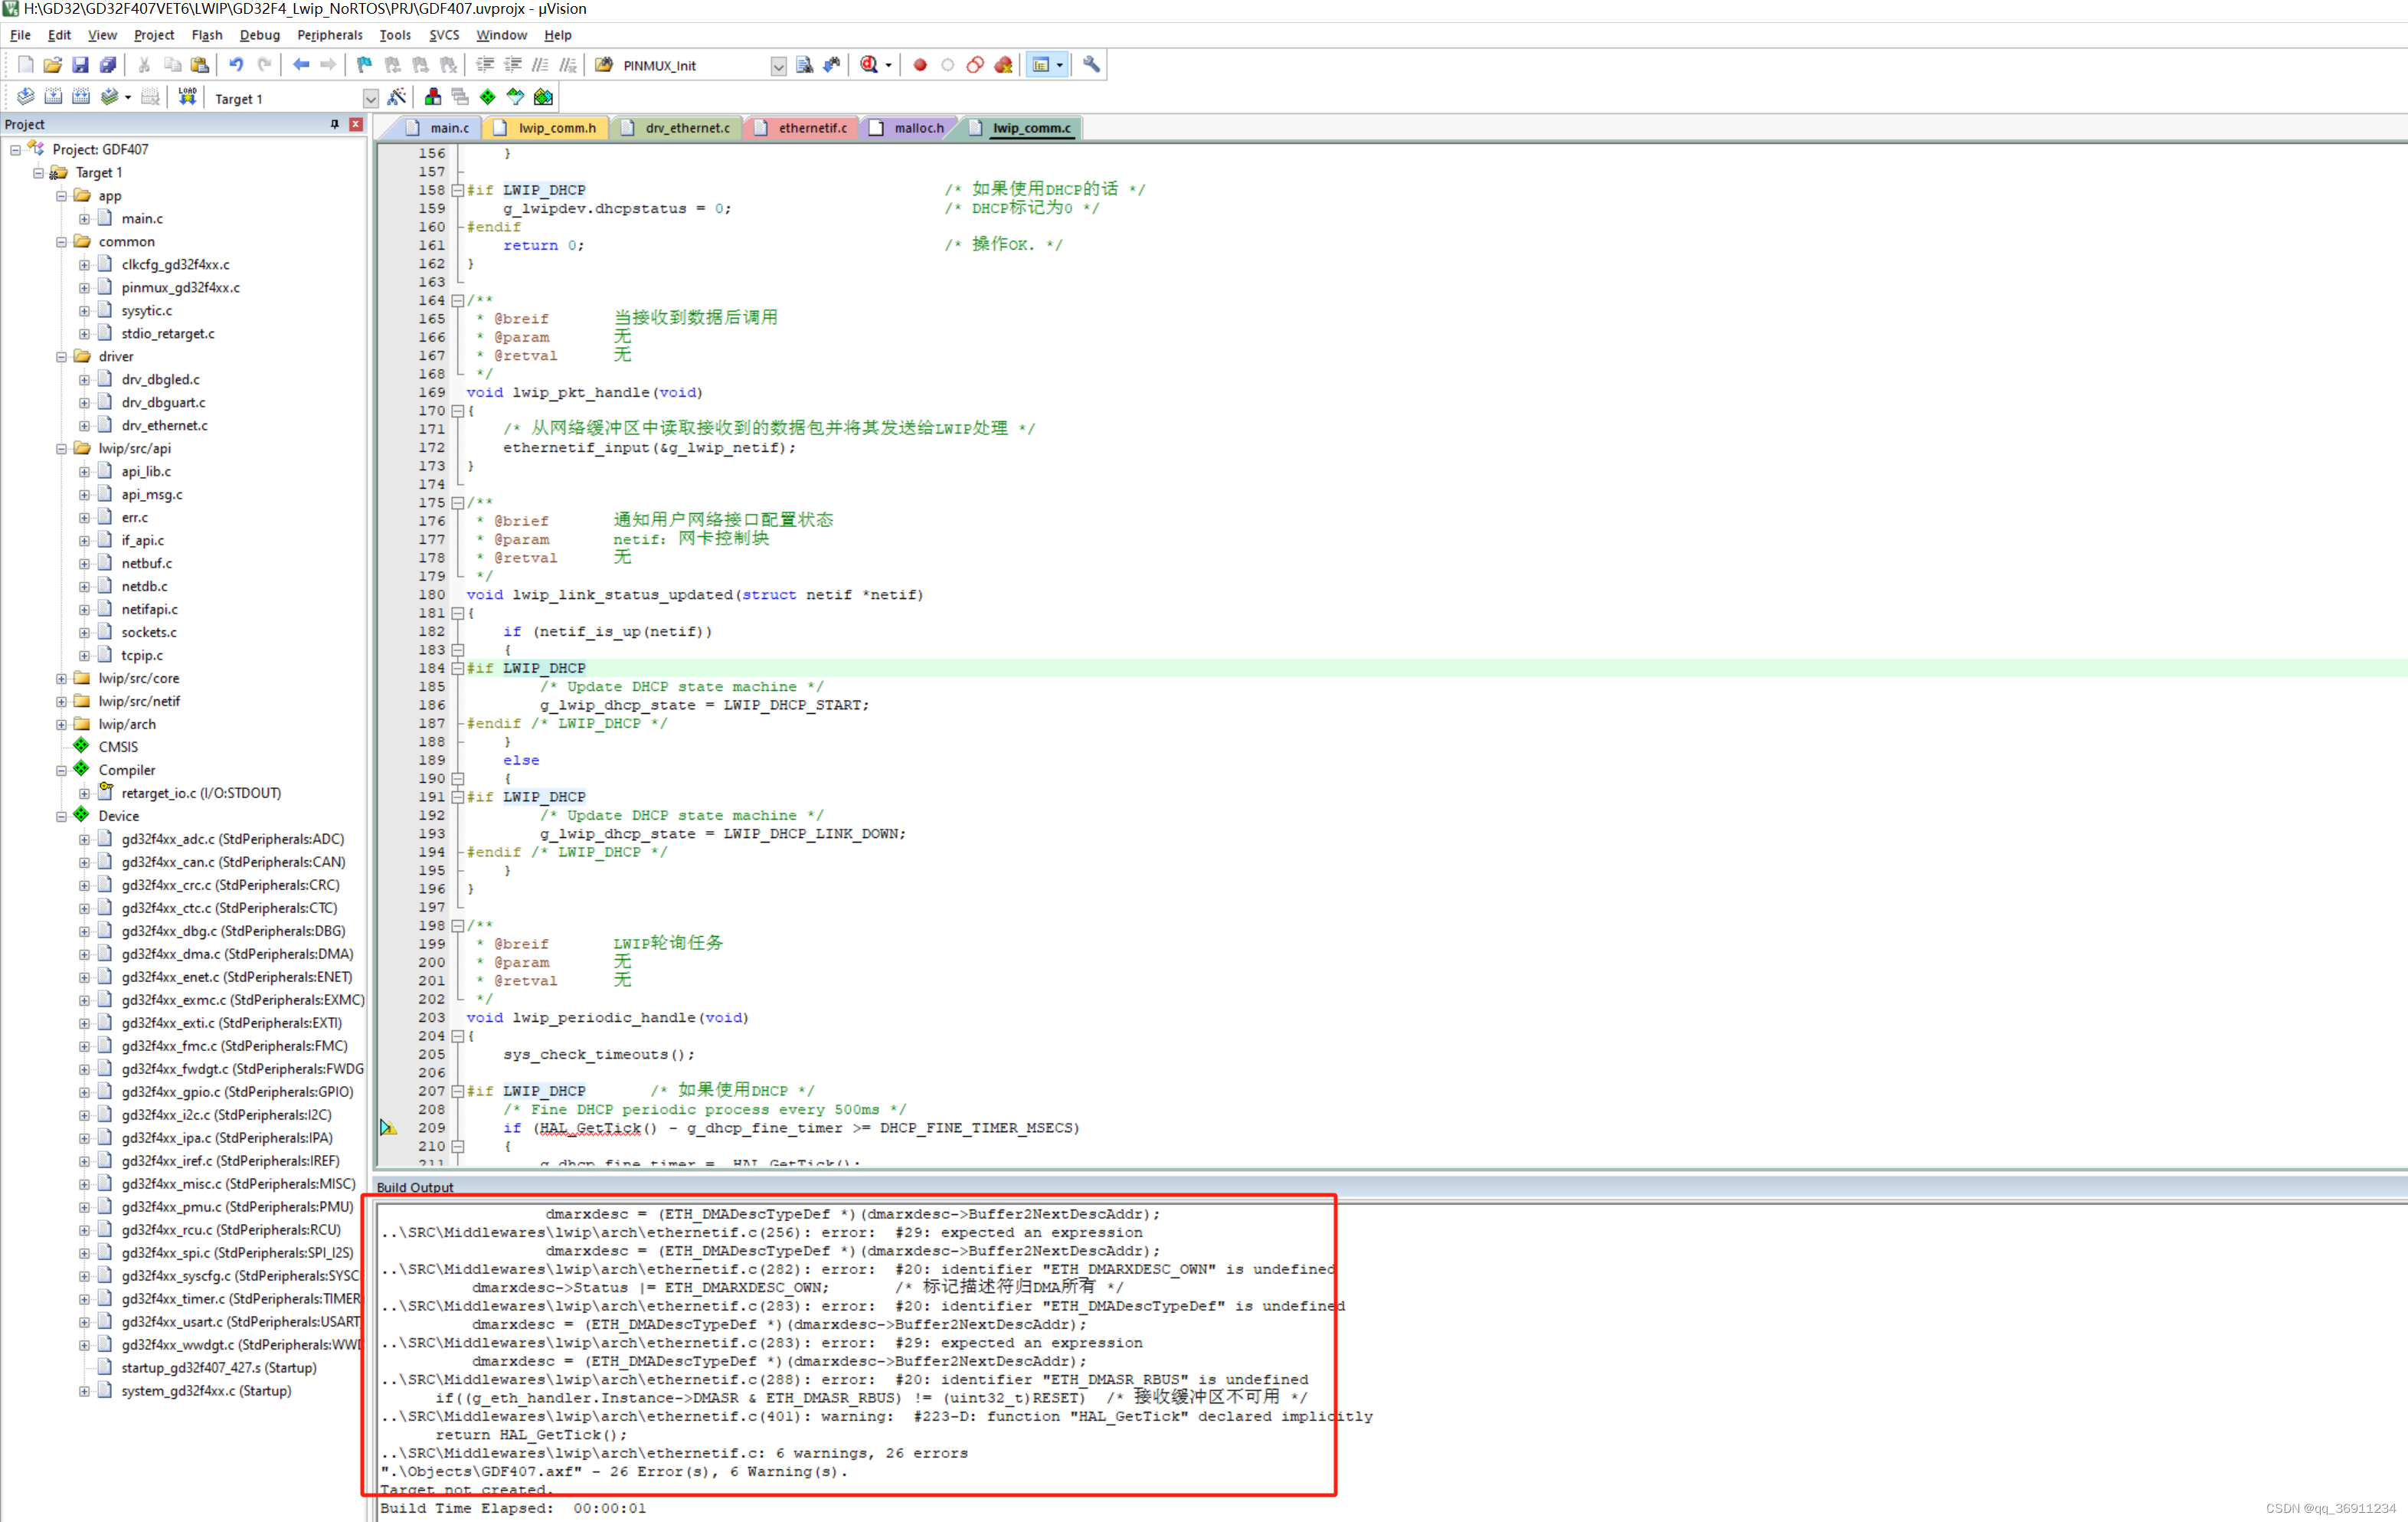The width and height of the screenshot is (2408, 1522).
Task: Rebuild all target files
Action: point(81,97)
